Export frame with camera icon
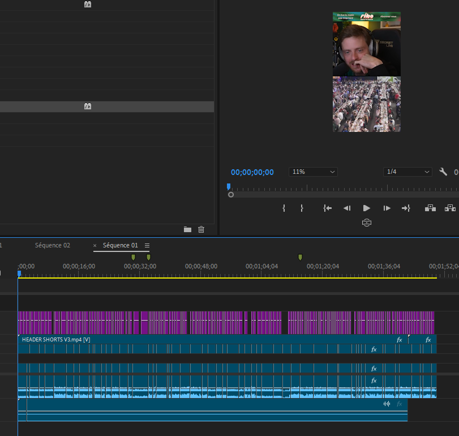This screenshot has height=436, width=459. click(367, 223)
